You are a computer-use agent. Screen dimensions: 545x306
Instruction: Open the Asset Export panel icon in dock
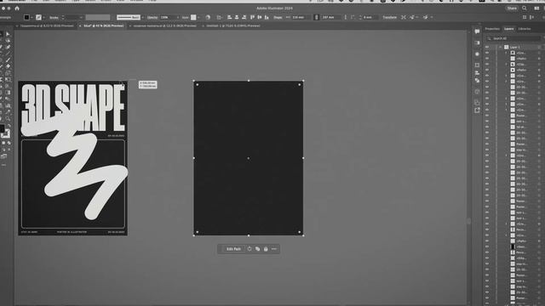coord(477,110)
